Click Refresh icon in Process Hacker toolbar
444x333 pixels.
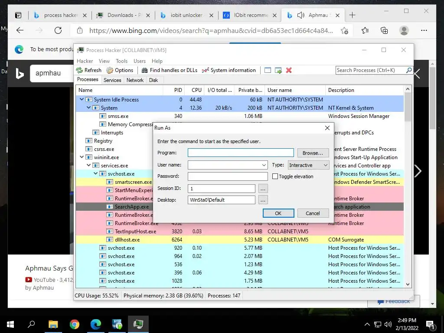coord(80,70)
